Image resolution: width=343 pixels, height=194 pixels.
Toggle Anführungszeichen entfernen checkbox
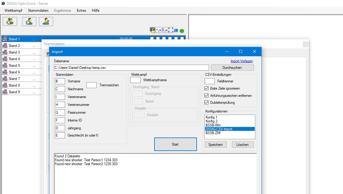[206, 96]
